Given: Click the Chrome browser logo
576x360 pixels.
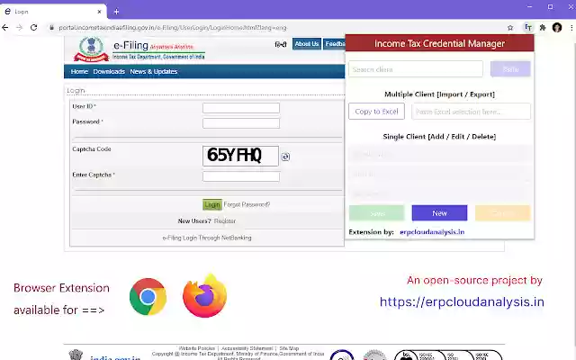Looking at the screenshot, I should pos(148,296).
